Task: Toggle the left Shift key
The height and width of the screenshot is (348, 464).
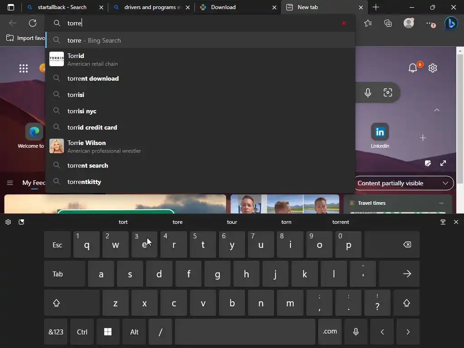Action: click(x=72, y=303)
